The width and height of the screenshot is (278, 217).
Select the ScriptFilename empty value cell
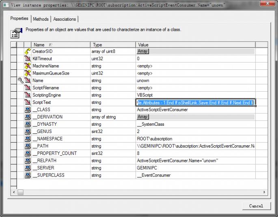coord(195,88)
